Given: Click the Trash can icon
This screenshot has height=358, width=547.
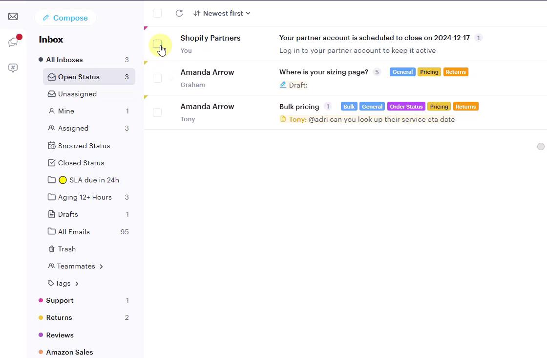Looking at the screenshot, I should click(x=51, y=249).
